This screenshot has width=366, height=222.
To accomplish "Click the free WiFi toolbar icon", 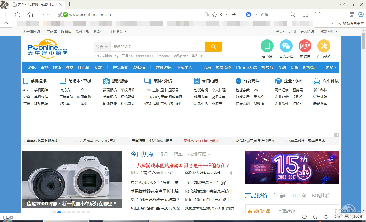I will [317, 15].
